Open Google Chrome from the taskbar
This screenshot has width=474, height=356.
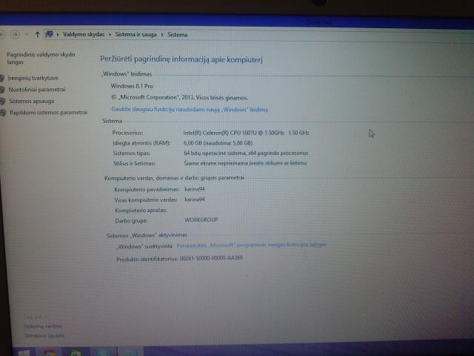tap(50, 352)
